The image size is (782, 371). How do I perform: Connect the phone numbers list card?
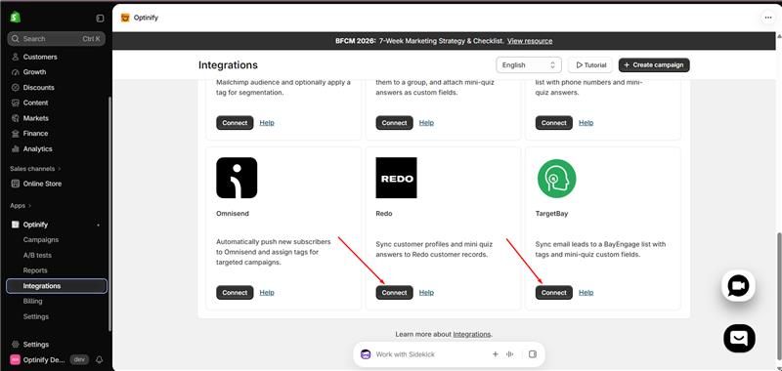pyautogui.click(x=554, y=123)
